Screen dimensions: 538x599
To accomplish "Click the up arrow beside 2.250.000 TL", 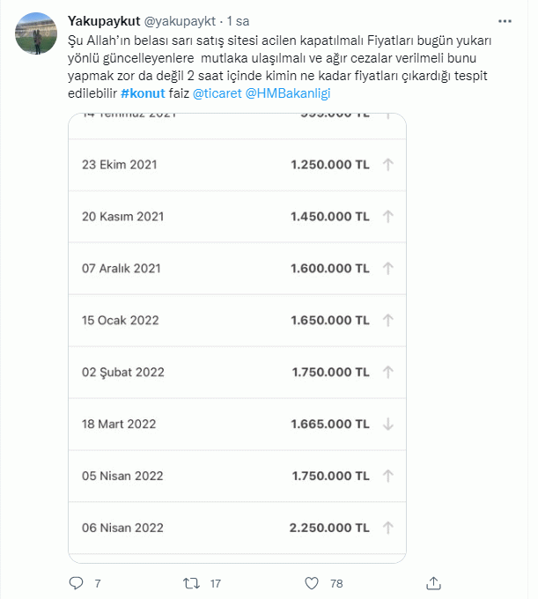I will 388,528.
